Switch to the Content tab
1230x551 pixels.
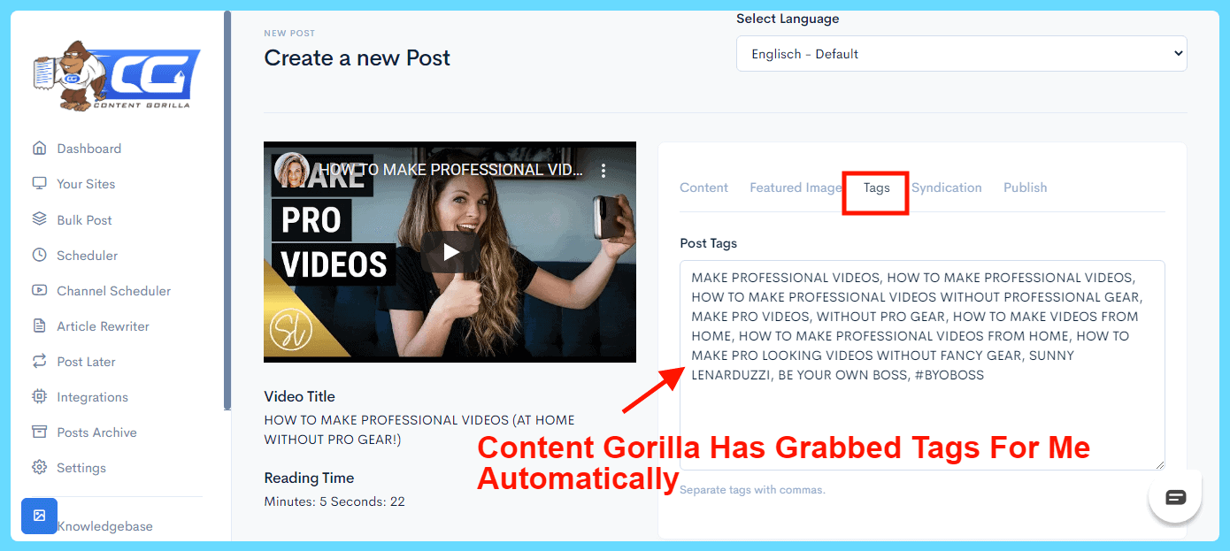(x=703, y=187)
